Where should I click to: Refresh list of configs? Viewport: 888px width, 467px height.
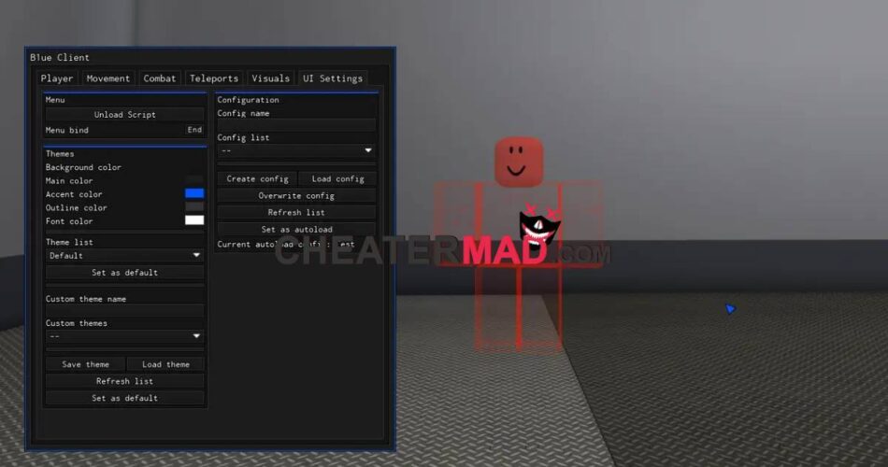(x=296, y=212)
